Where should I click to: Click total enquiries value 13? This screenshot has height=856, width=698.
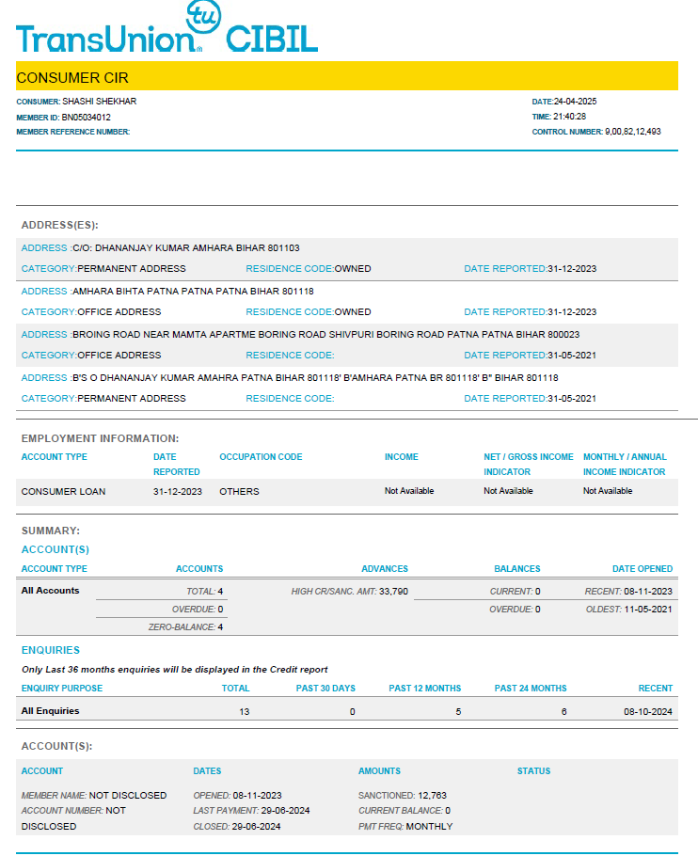245,712
